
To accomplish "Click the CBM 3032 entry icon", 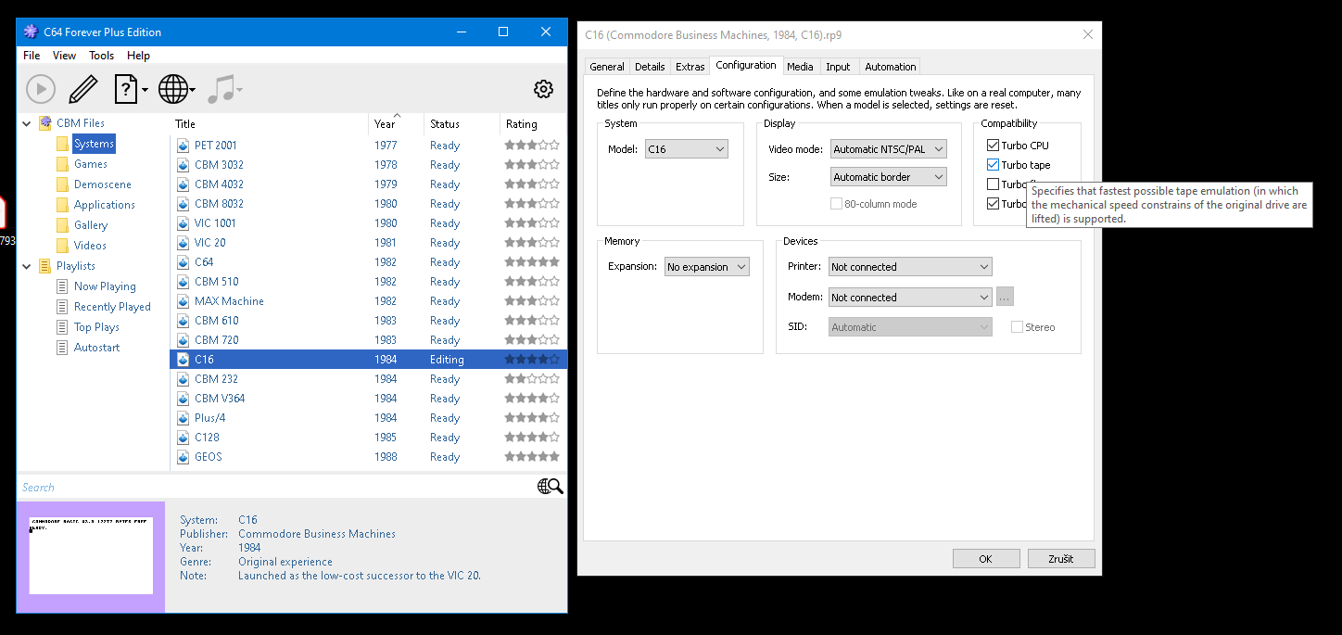I will (x=184, y=165).
